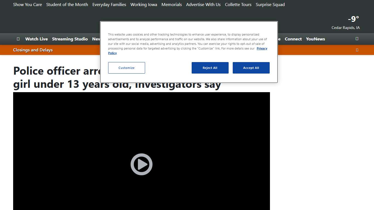Play the article video
The image size is (374, 210).
pyautogui.click(x=141, y=164)
